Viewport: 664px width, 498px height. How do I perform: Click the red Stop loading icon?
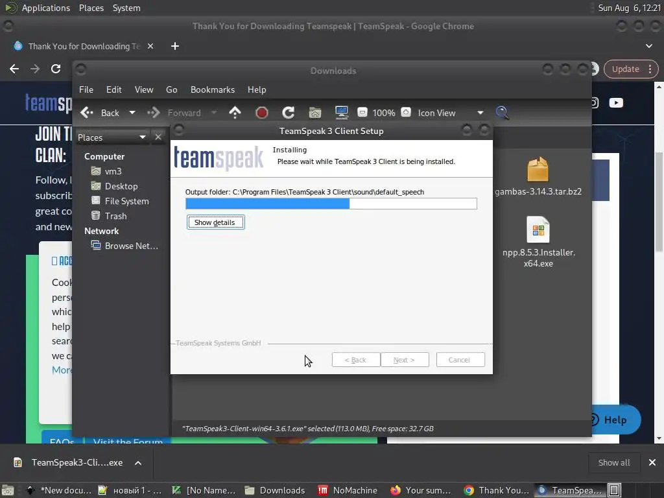point(262,113)
